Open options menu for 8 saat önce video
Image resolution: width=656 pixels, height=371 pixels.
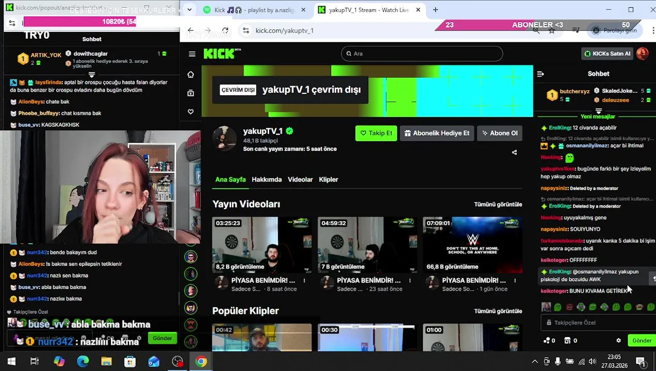(304, 281)
